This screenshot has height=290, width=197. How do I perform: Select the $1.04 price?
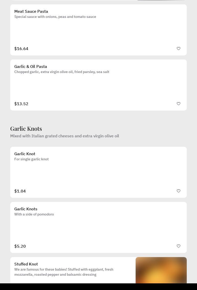click(20, 191)
